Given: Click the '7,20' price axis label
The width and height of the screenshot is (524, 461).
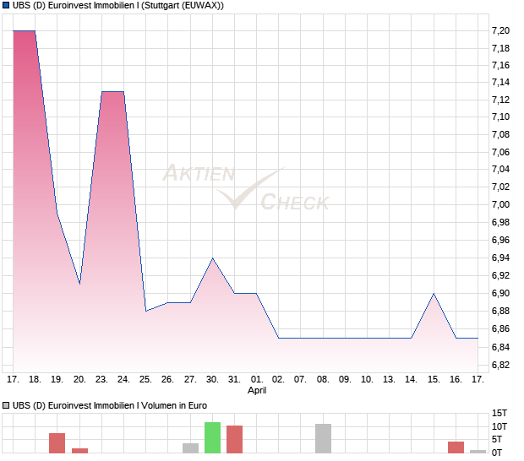Looking at the screenshot, I should (500, 30).
